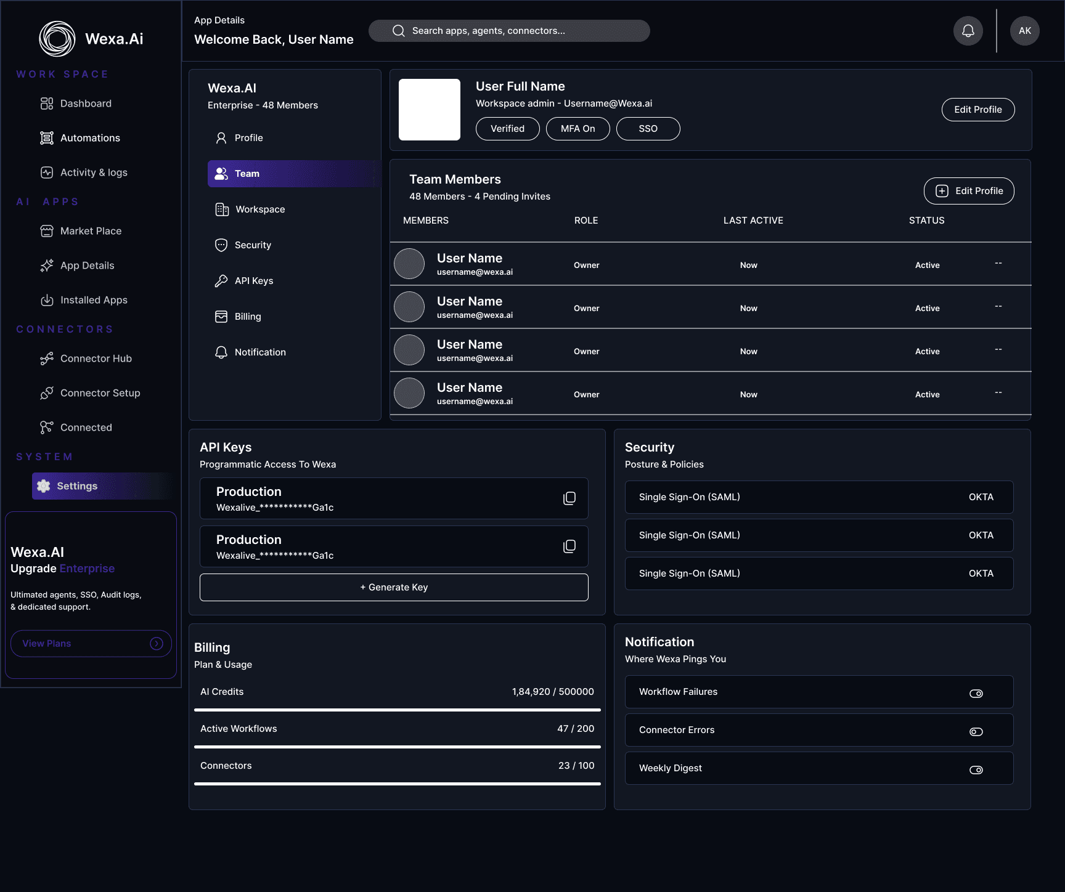Click the notification bell icon in header

tap(968, 31)
